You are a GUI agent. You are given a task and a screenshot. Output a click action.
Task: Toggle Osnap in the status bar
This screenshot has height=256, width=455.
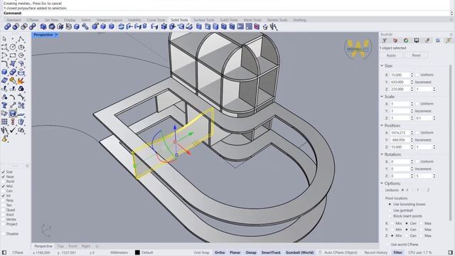(251, 252)
